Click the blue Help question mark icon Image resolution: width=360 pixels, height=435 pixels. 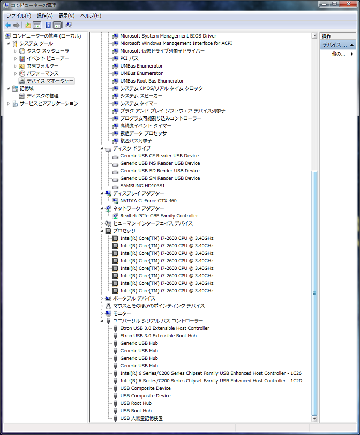(x=48, y=25)
